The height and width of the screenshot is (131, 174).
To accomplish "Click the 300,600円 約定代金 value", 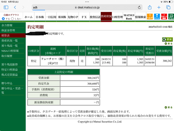I will pyautogui.click(x=93, y=84).
